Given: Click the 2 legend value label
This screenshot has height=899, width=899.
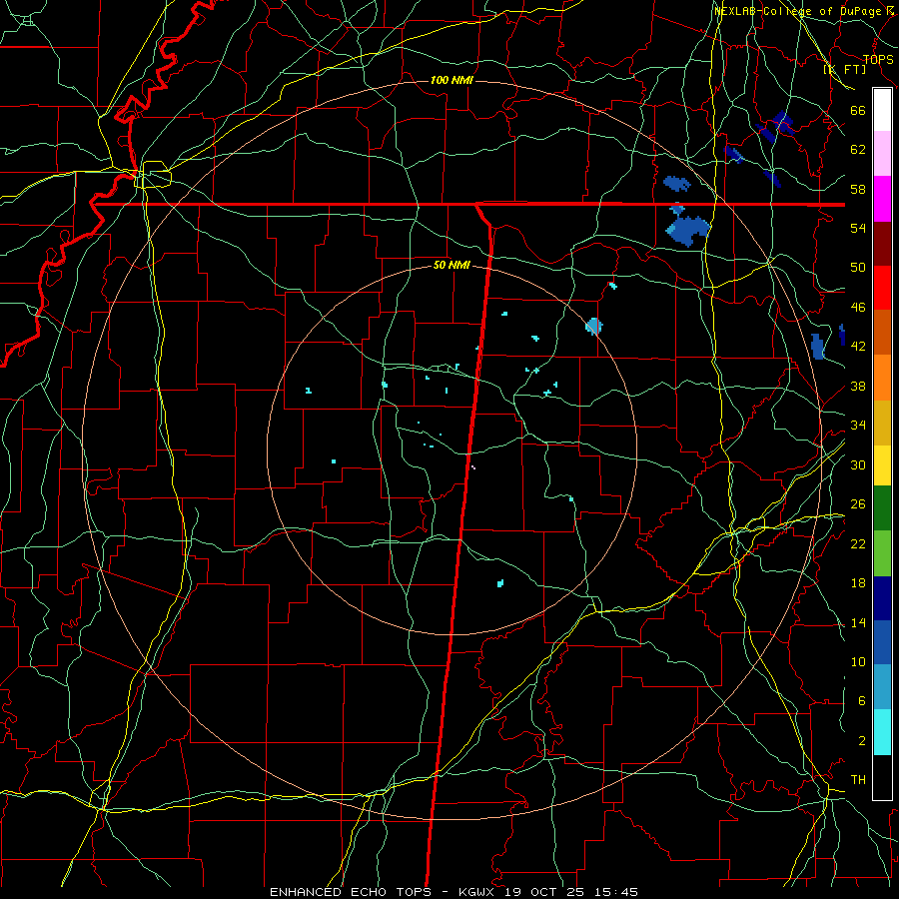Looking at the screenshot, I should (862, 741).
